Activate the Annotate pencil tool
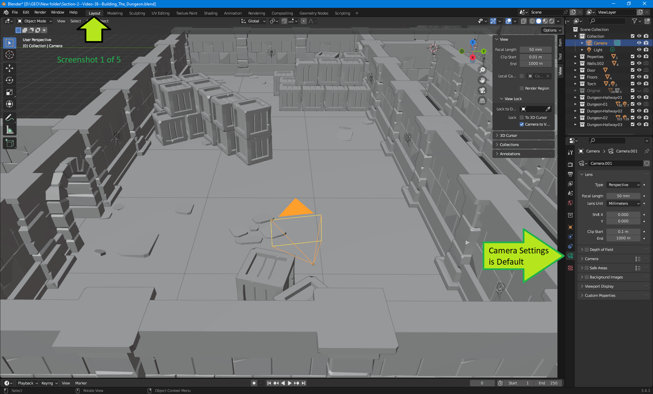 [x=10, y=118]
